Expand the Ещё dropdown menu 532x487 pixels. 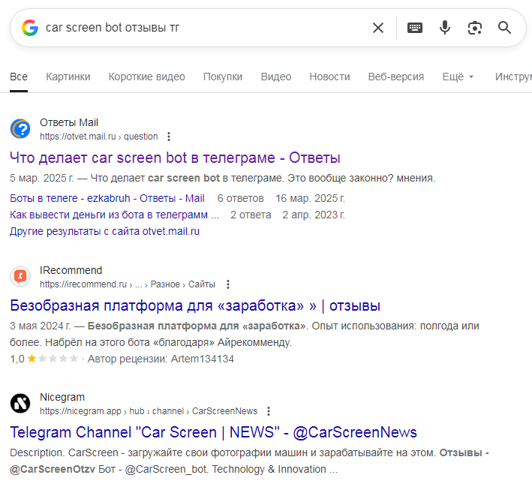coord(458,77)
